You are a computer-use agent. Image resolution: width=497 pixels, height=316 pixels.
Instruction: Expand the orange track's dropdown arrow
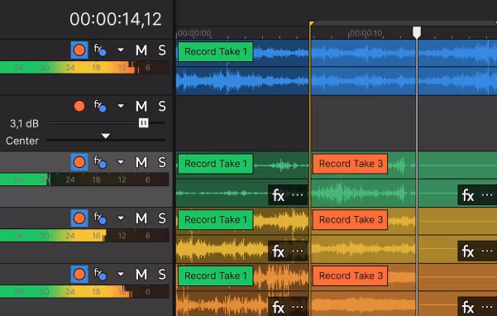coord(121,274)
